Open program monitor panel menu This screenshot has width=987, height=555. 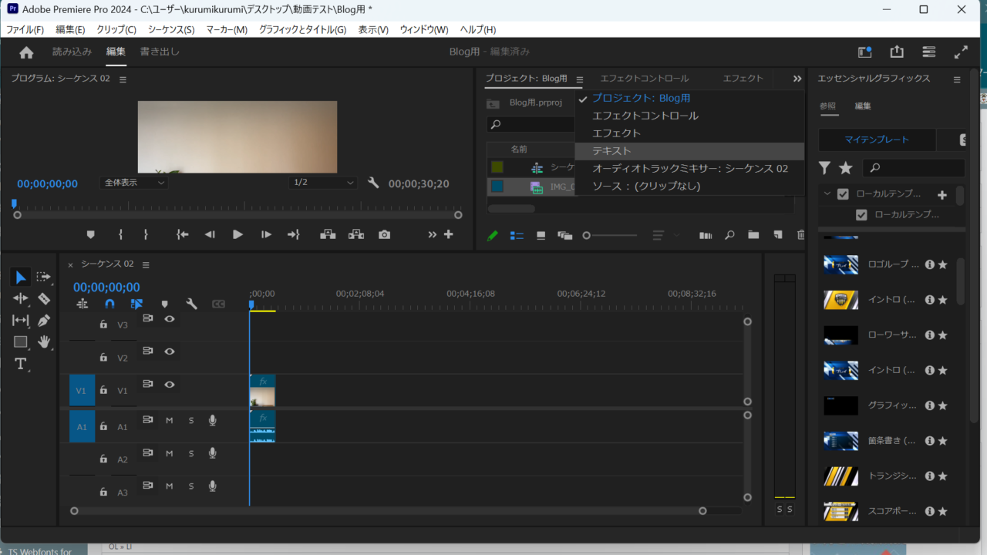click(123, 79)
